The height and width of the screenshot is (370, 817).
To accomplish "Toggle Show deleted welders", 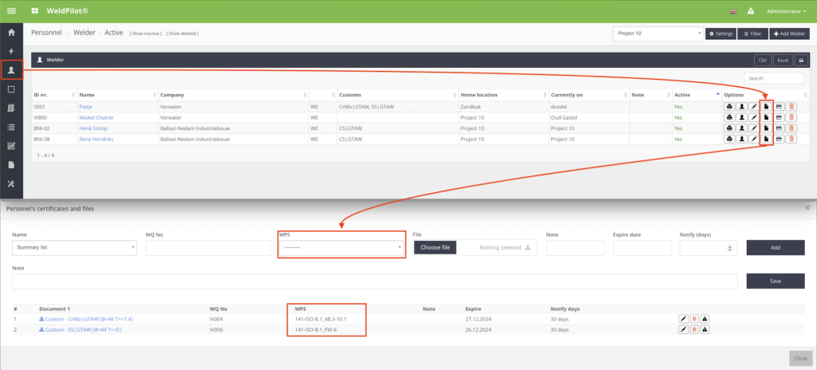I will click(x=182, y=33).
